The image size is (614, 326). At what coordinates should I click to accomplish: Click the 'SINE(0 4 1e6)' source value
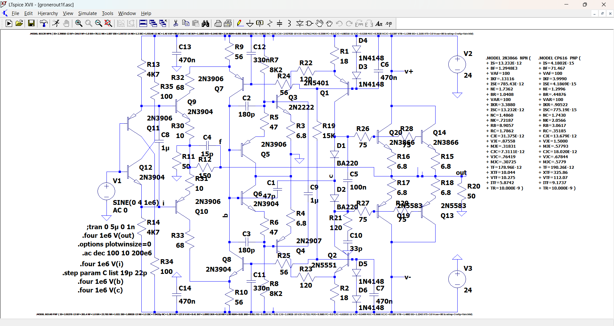point(136,203)
